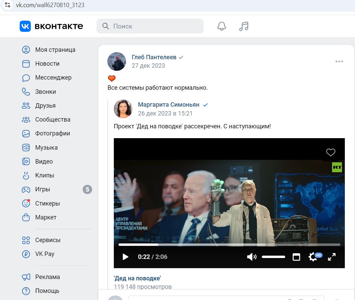Image resolution: width=355 pixels, height=300 pixels.
Task: Open browser site info icon
Action: [7, 5]
